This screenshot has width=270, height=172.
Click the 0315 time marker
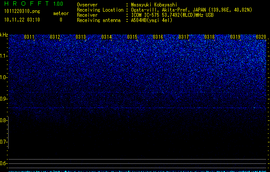coord(132,37)
